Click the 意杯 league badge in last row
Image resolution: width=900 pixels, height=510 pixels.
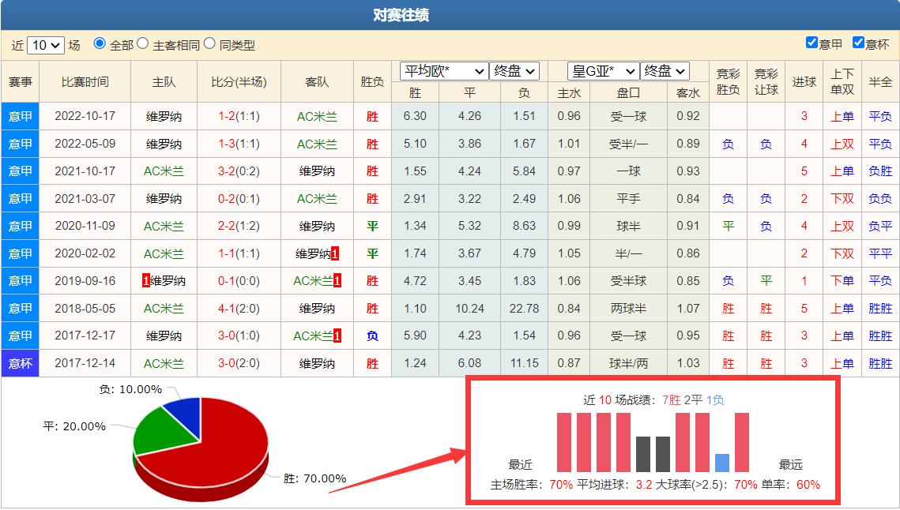pos(19,363)
